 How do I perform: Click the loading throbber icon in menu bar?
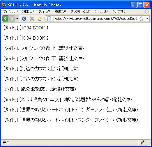(x=147, y=11)
